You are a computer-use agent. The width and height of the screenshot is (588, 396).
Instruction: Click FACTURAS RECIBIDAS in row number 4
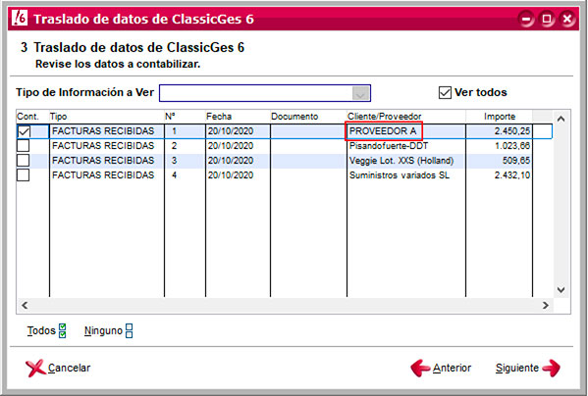point(103,174)
